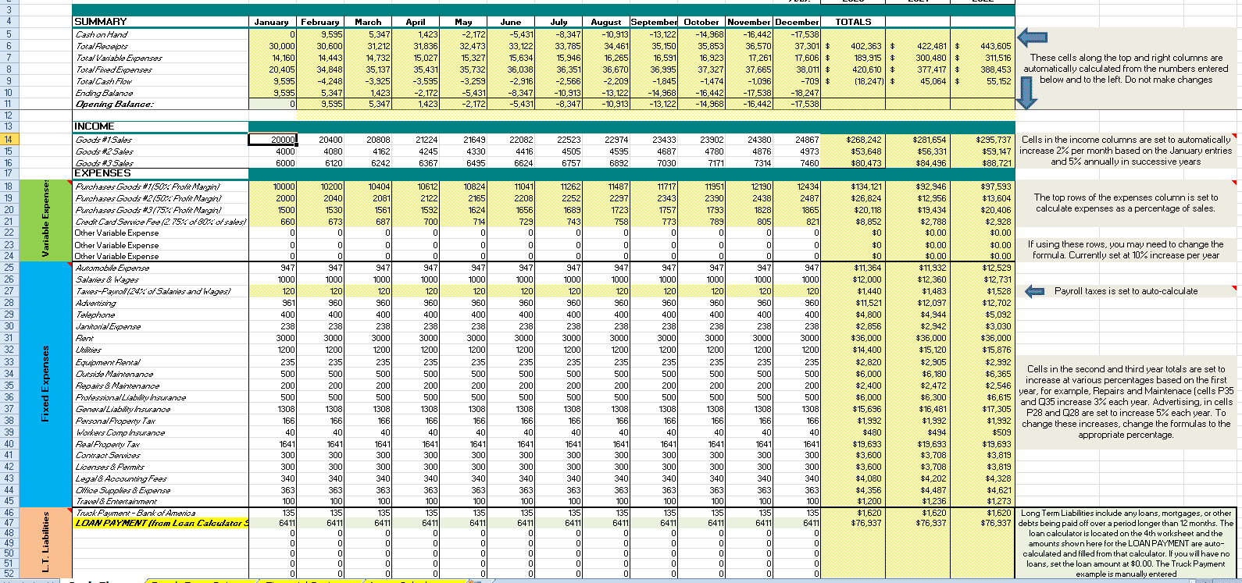Select the September column header

654,22
